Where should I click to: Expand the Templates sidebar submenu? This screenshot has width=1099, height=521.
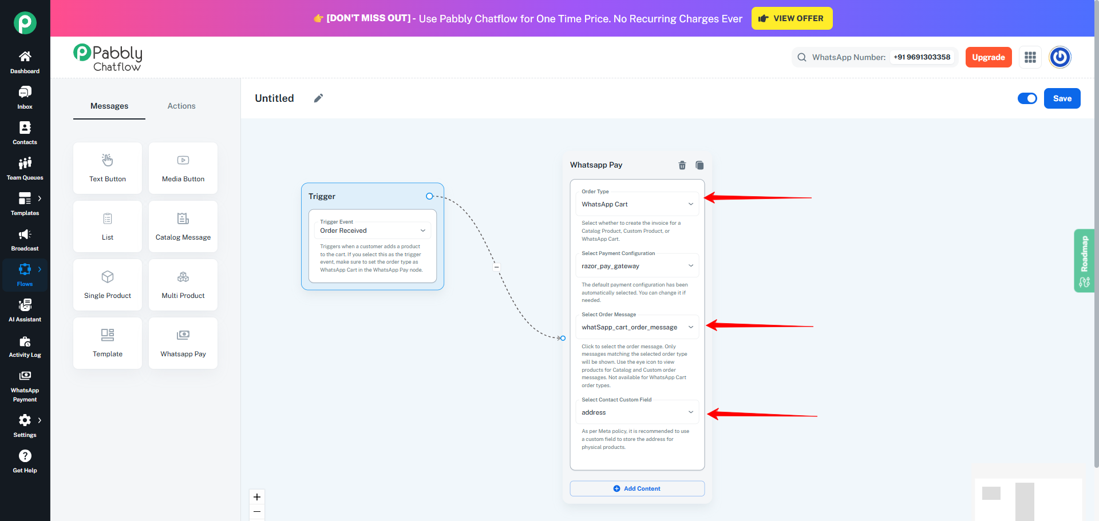(x=39, y=198)
